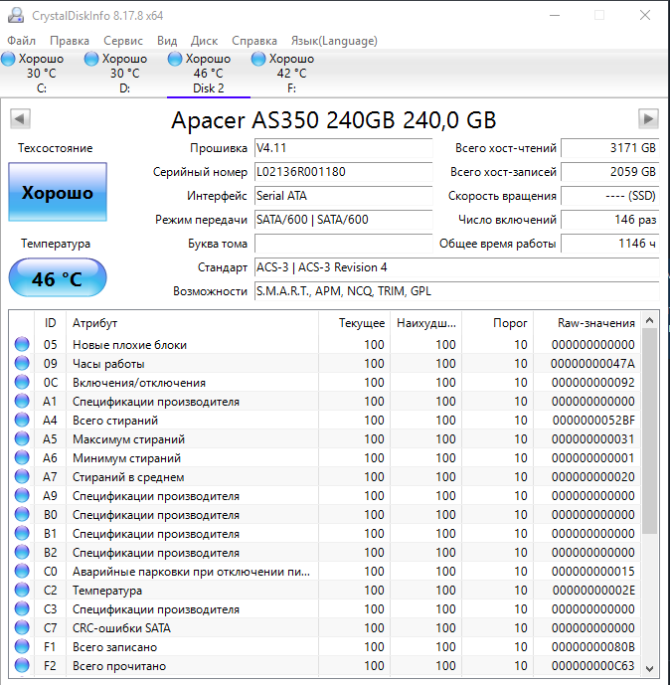670x685 pixels.
Task: Select the Всего стираний attribute name
Action: [115, 421]
